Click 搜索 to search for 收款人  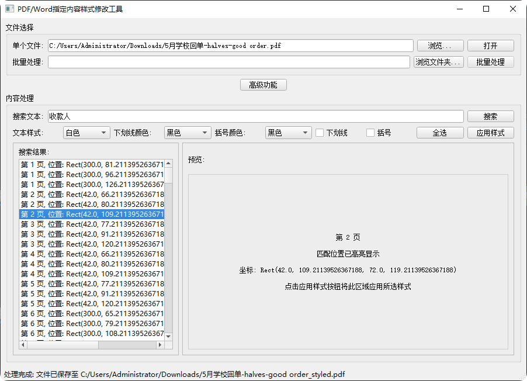tap(490, 116)
